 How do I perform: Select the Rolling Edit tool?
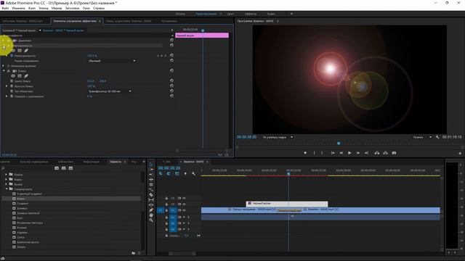[x=151, y=179]
